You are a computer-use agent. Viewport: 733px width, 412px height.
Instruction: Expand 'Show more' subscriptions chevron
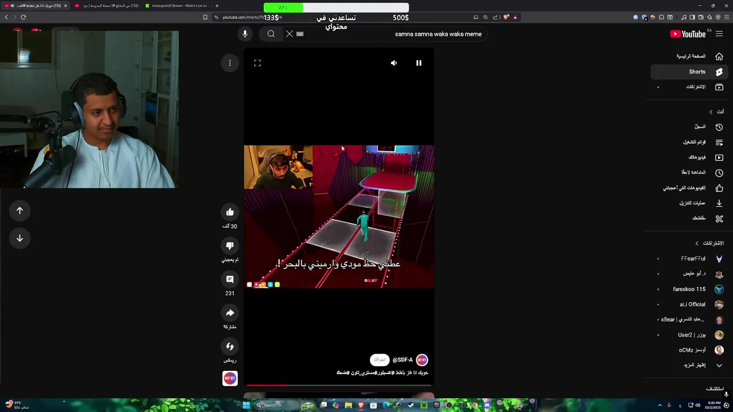click(x=719, y=365)
